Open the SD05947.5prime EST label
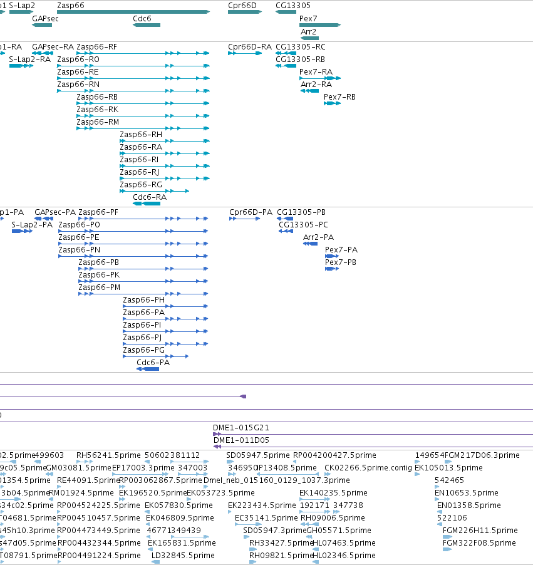Viewport: 533px width, 565px height. point(258,455)
